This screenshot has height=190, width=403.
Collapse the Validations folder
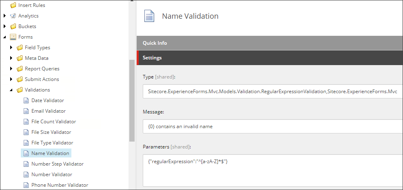tap(11, 90)
